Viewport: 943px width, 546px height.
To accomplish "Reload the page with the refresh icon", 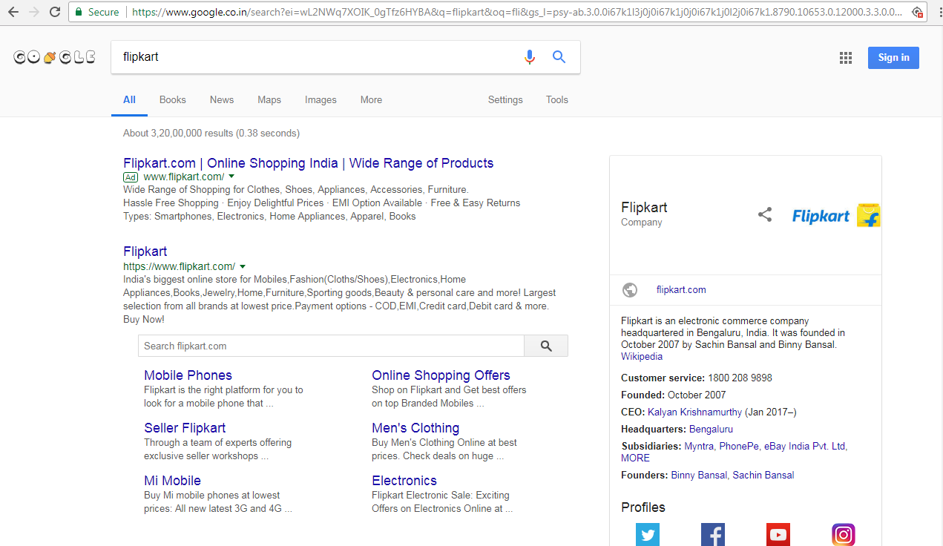I will pyautogui.click(x=54, y=12).
